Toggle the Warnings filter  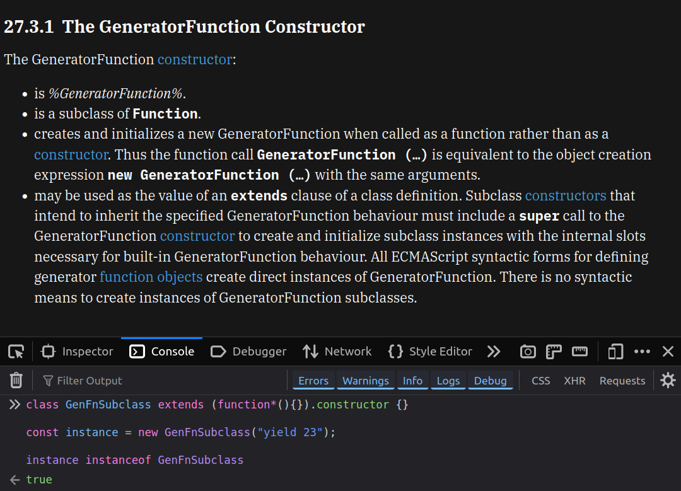(x=366, y=381)
